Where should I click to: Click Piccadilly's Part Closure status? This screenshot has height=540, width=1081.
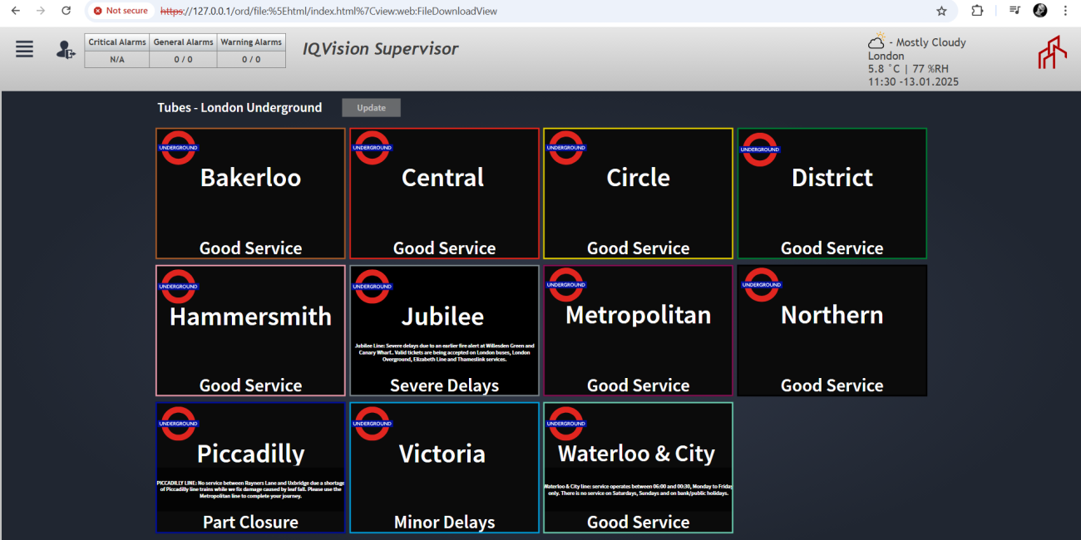(250, 523)
